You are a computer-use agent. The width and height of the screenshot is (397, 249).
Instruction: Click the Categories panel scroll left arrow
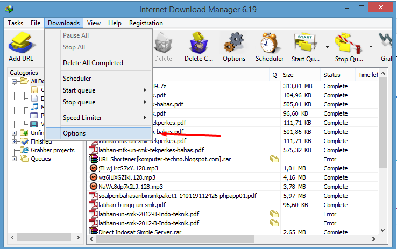tap(12, 237)
